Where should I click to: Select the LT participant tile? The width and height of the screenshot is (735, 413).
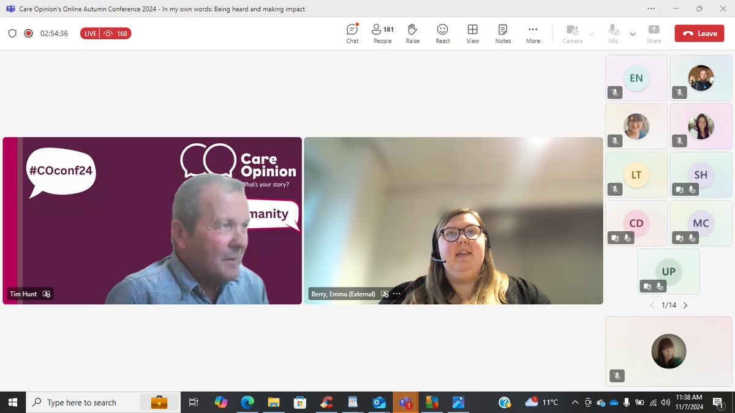point(636,175)
